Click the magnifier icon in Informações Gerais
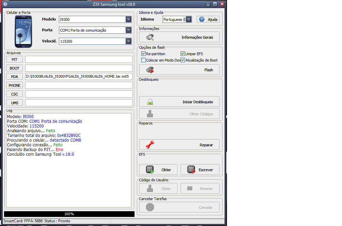The height and width of the screenshot is (226, 342). pyautogui.click(x=150, y=37)
